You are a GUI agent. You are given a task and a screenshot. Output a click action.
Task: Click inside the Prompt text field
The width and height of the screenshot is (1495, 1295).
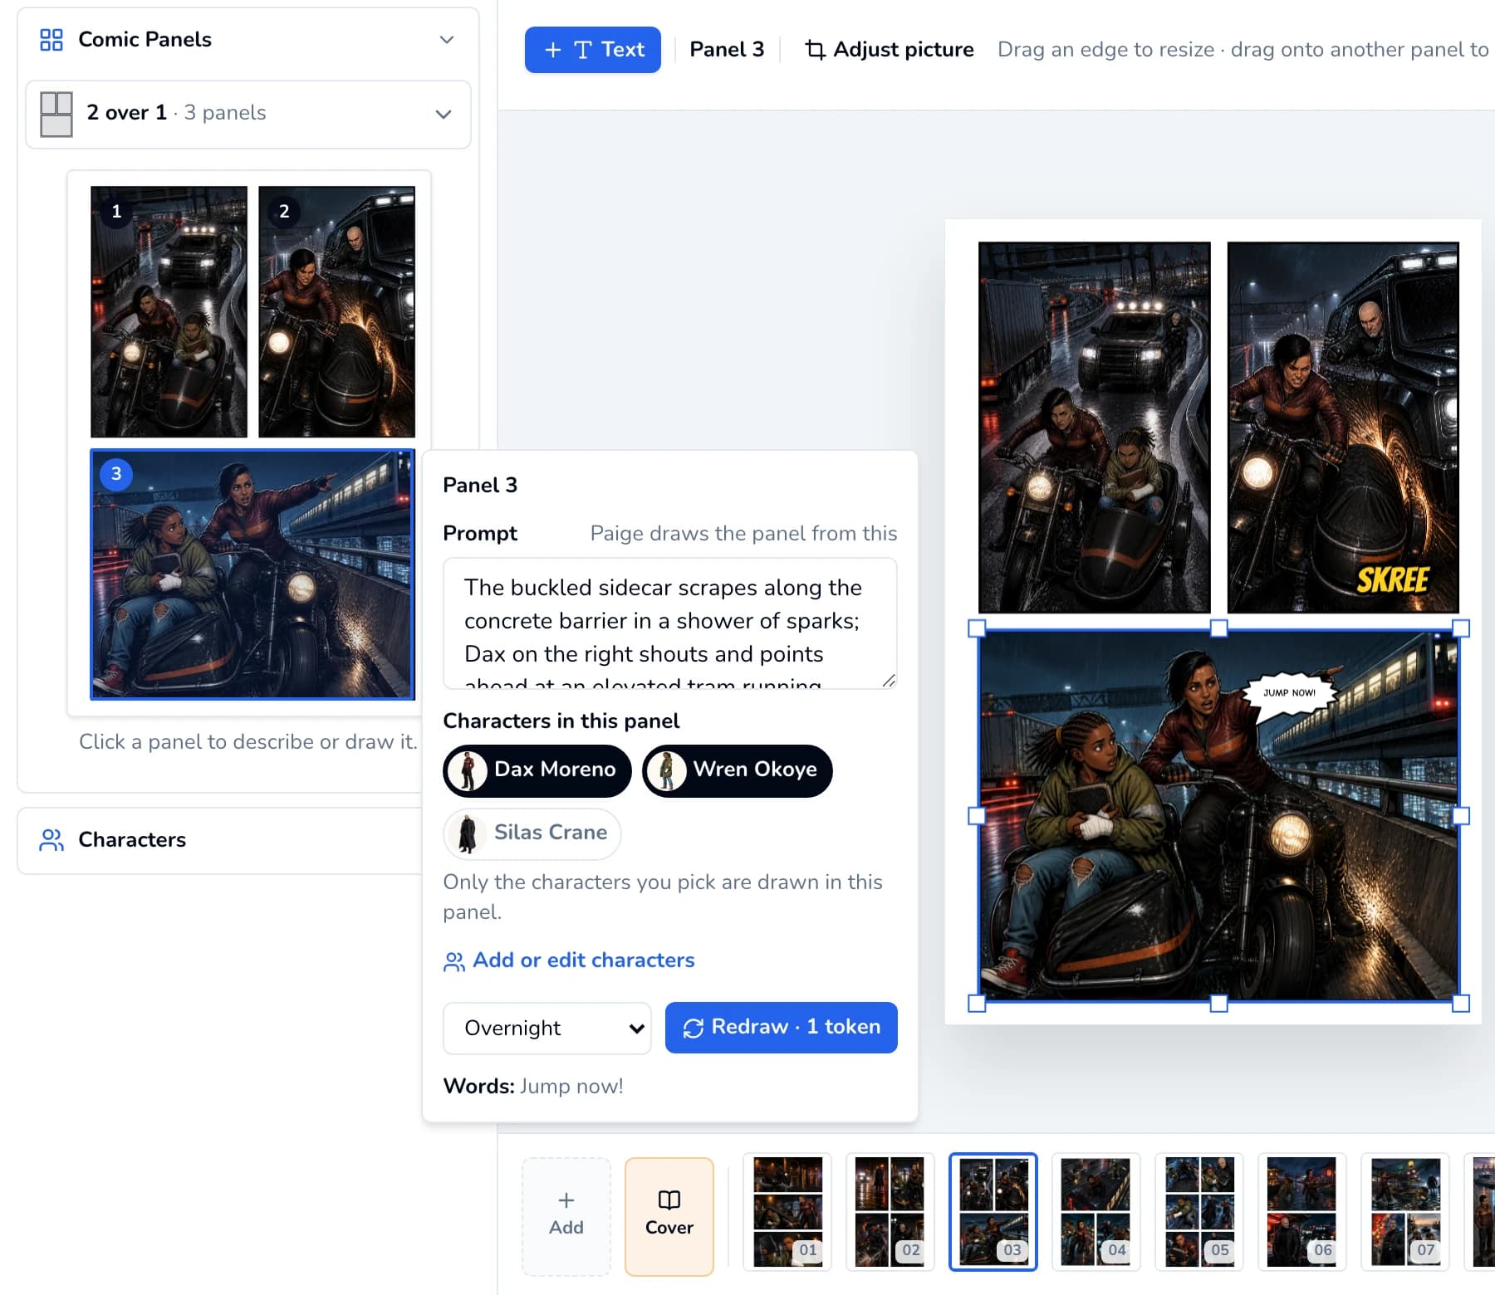coord(670,623)
